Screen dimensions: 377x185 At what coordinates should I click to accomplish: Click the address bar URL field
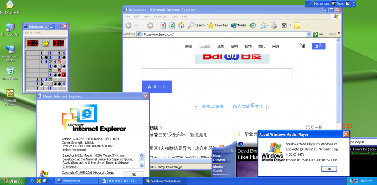pos(224,34)
